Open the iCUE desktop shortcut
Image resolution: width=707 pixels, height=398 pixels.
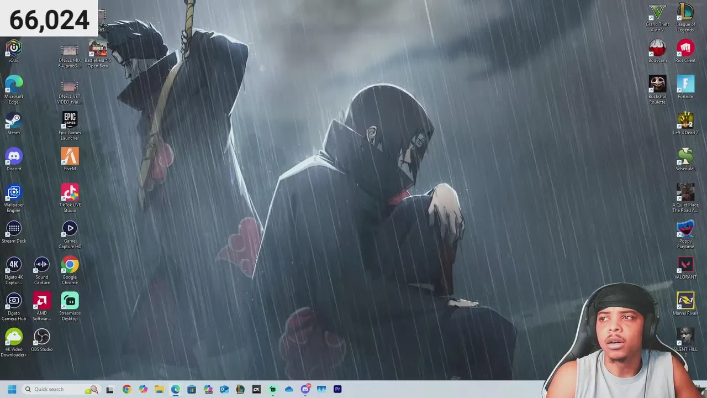coord(14,51)
